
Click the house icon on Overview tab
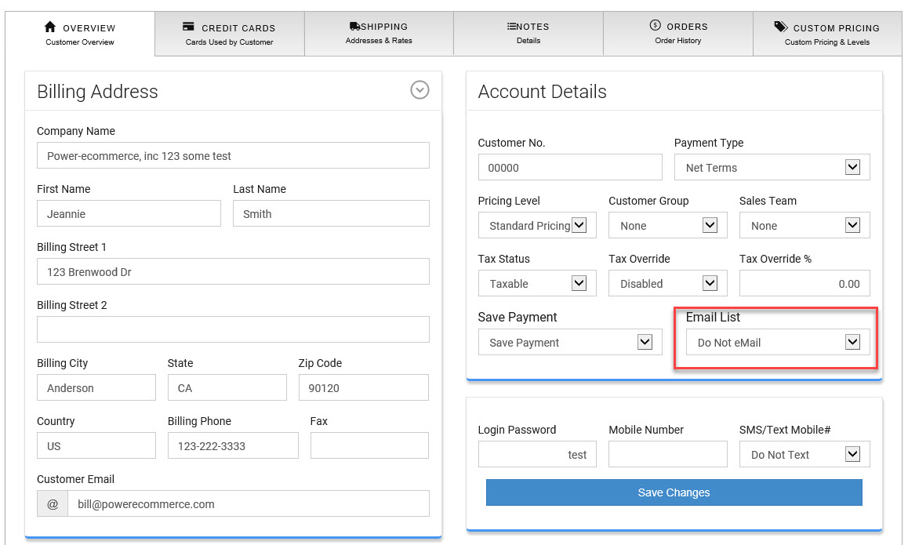pos(50,27)
